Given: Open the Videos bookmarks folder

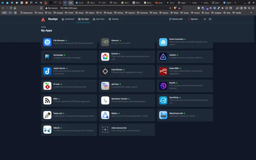Looking at the screenshot, I should pyautogui.click(x=90, y=13).
